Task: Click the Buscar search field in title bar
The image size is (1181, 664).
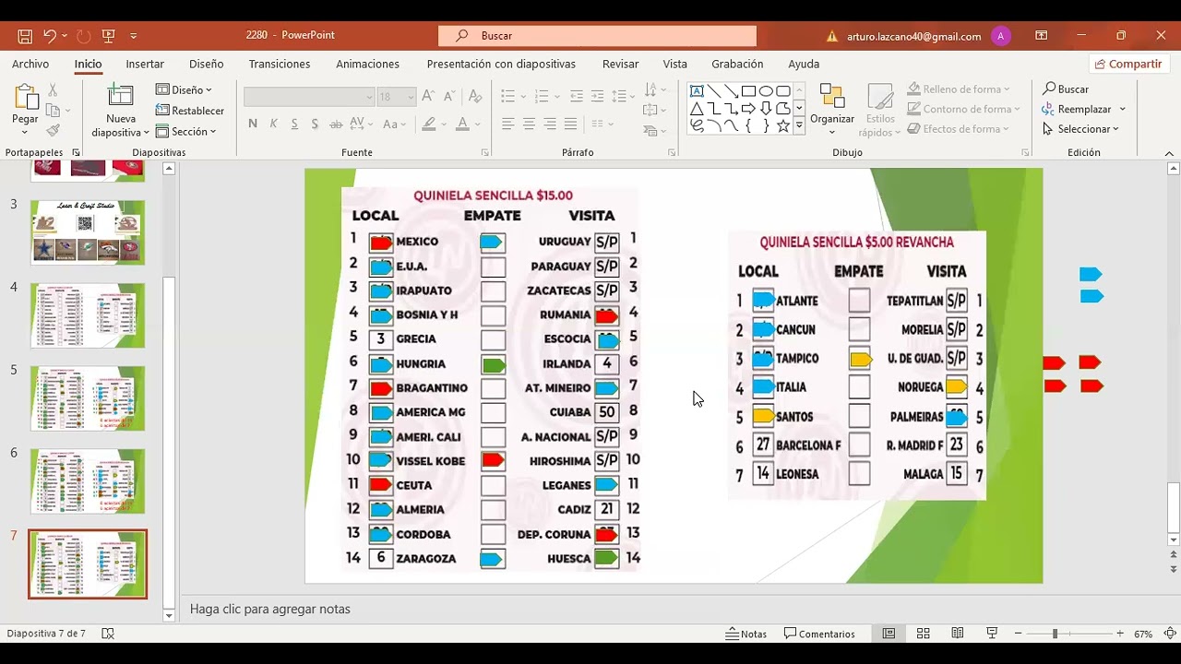Action: (597, 36)
